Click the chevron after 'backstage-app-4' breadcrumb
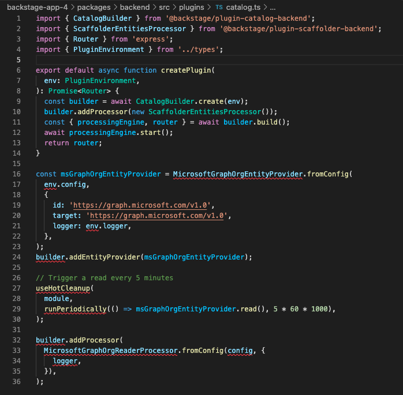Screen dimensions: 403x395 [73, 7]
